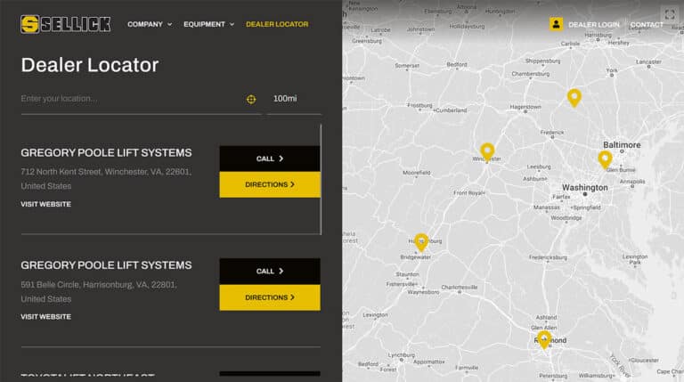Click the northernmost map pin in Pennsylvania
This screenshot has height=382, width=684.
(x=574, y=97)
